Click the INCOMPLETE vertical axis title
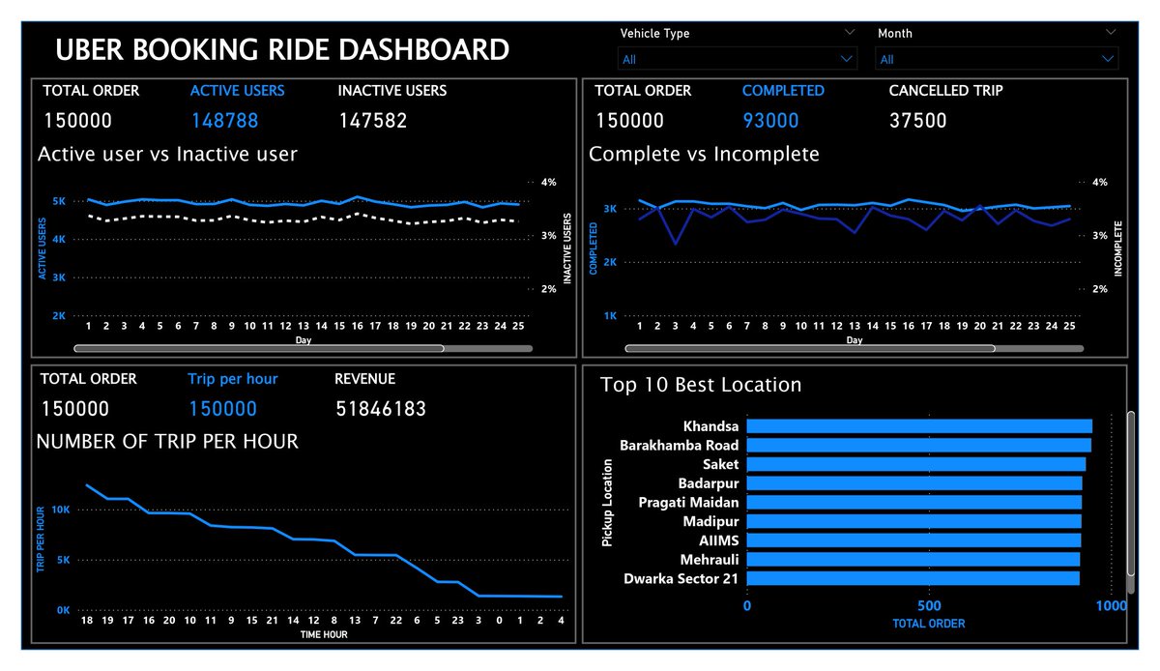This screenshot has width=1160, height=671. (1119, 248)
